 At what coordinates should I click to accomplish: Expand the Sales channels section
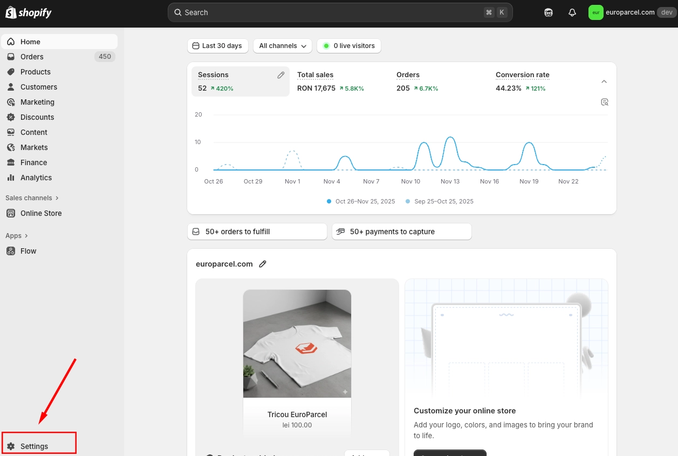click(x=32, y=198)
